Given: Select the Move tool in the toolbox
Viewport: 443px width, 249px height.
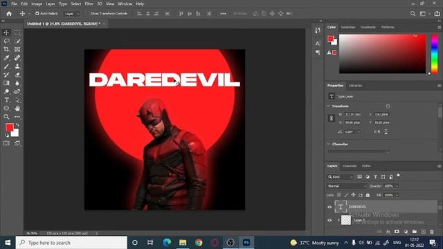Looking at the screenshot, I should [x=6, y=33].
